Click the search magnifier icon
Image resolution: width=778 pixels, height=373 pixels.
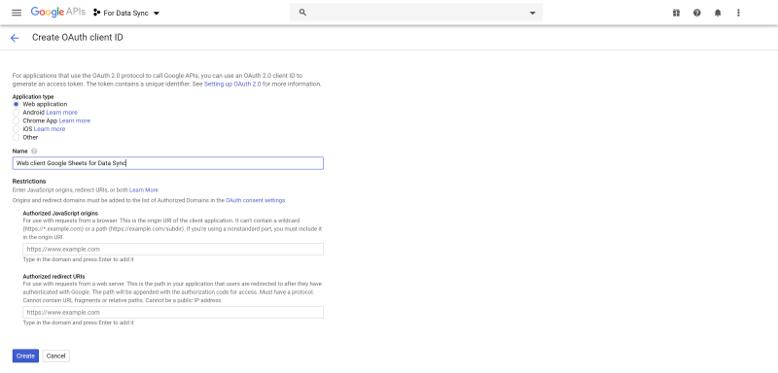pyautogui.click(x=303, y=13)
